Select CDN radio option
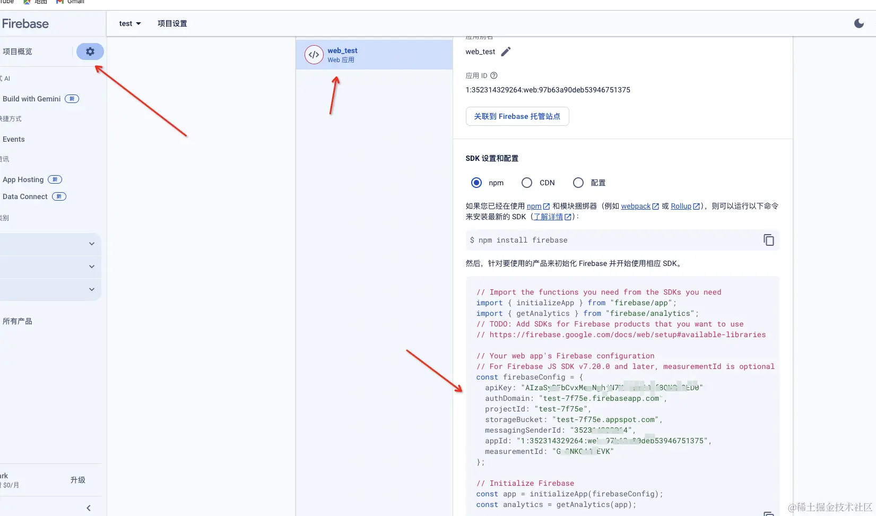This screenshot has width=876, height=516. coord(527,183)
